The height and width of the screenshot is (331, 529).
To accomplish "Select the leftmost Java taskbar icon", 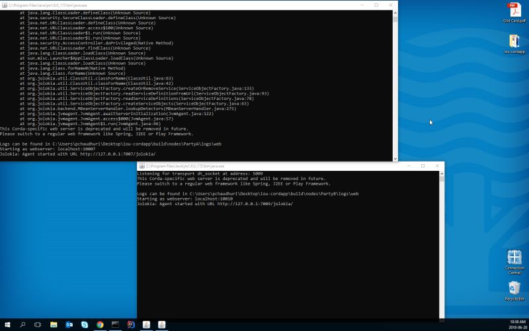I will pyautogui.click(x=146, y=325).
